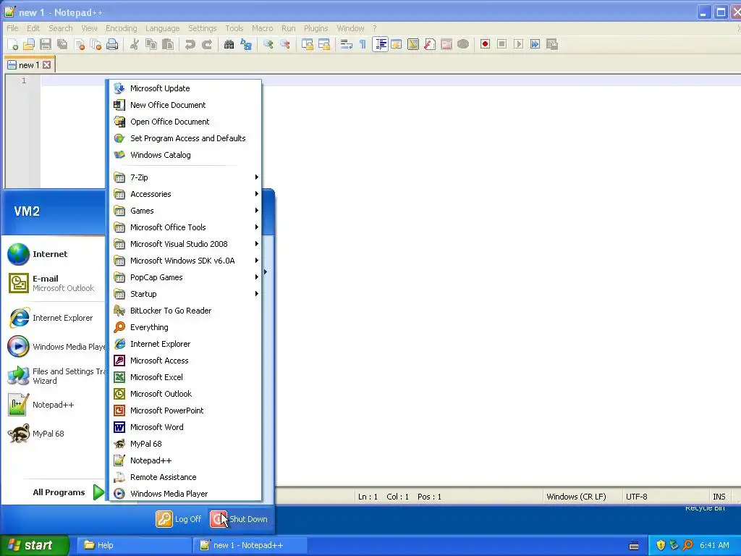Expand the Startup folder
Viewport: 741px width, 556px height.
(186, 294)
